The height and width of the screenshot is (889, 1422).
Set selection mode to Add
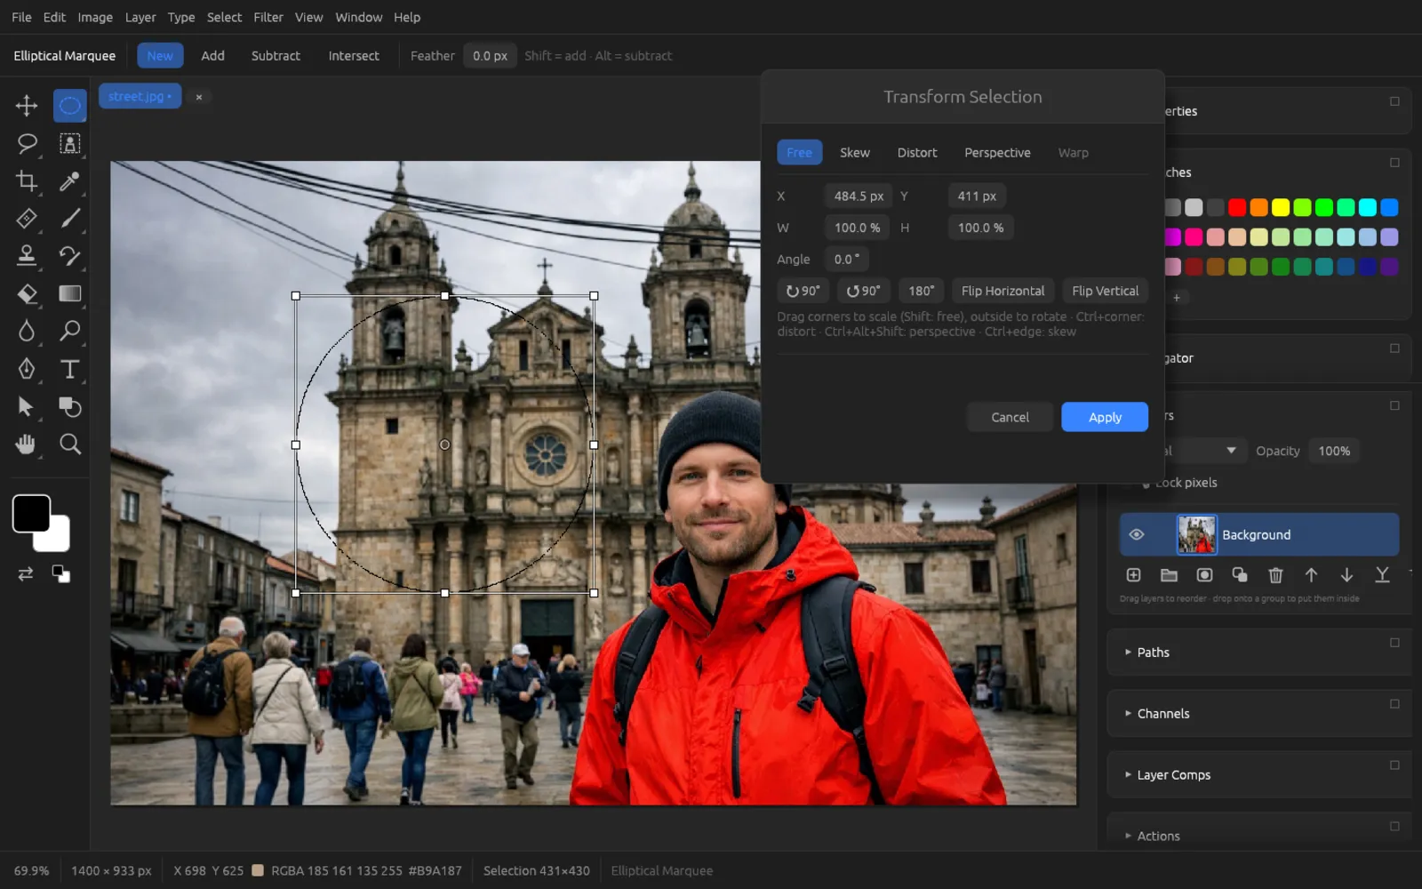tap(212, 55)
